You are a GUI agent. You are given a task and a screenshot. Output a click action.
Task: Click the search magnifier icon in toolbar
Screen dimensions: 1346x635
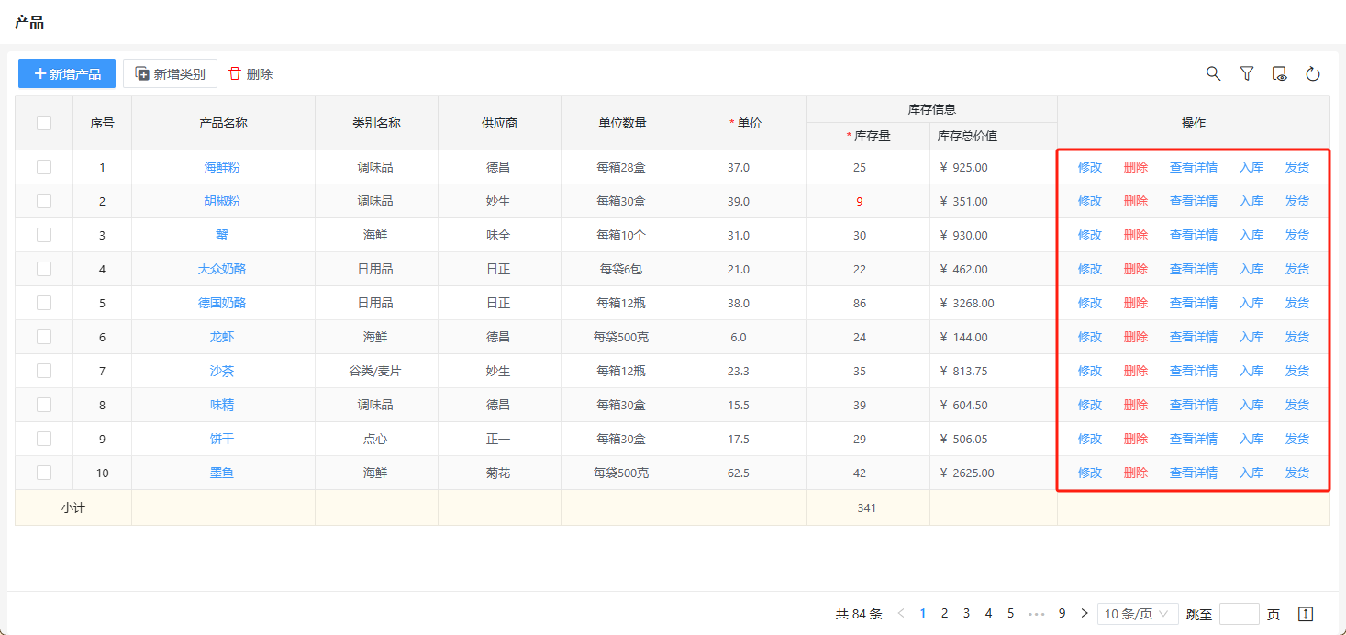pos(1213,73)
